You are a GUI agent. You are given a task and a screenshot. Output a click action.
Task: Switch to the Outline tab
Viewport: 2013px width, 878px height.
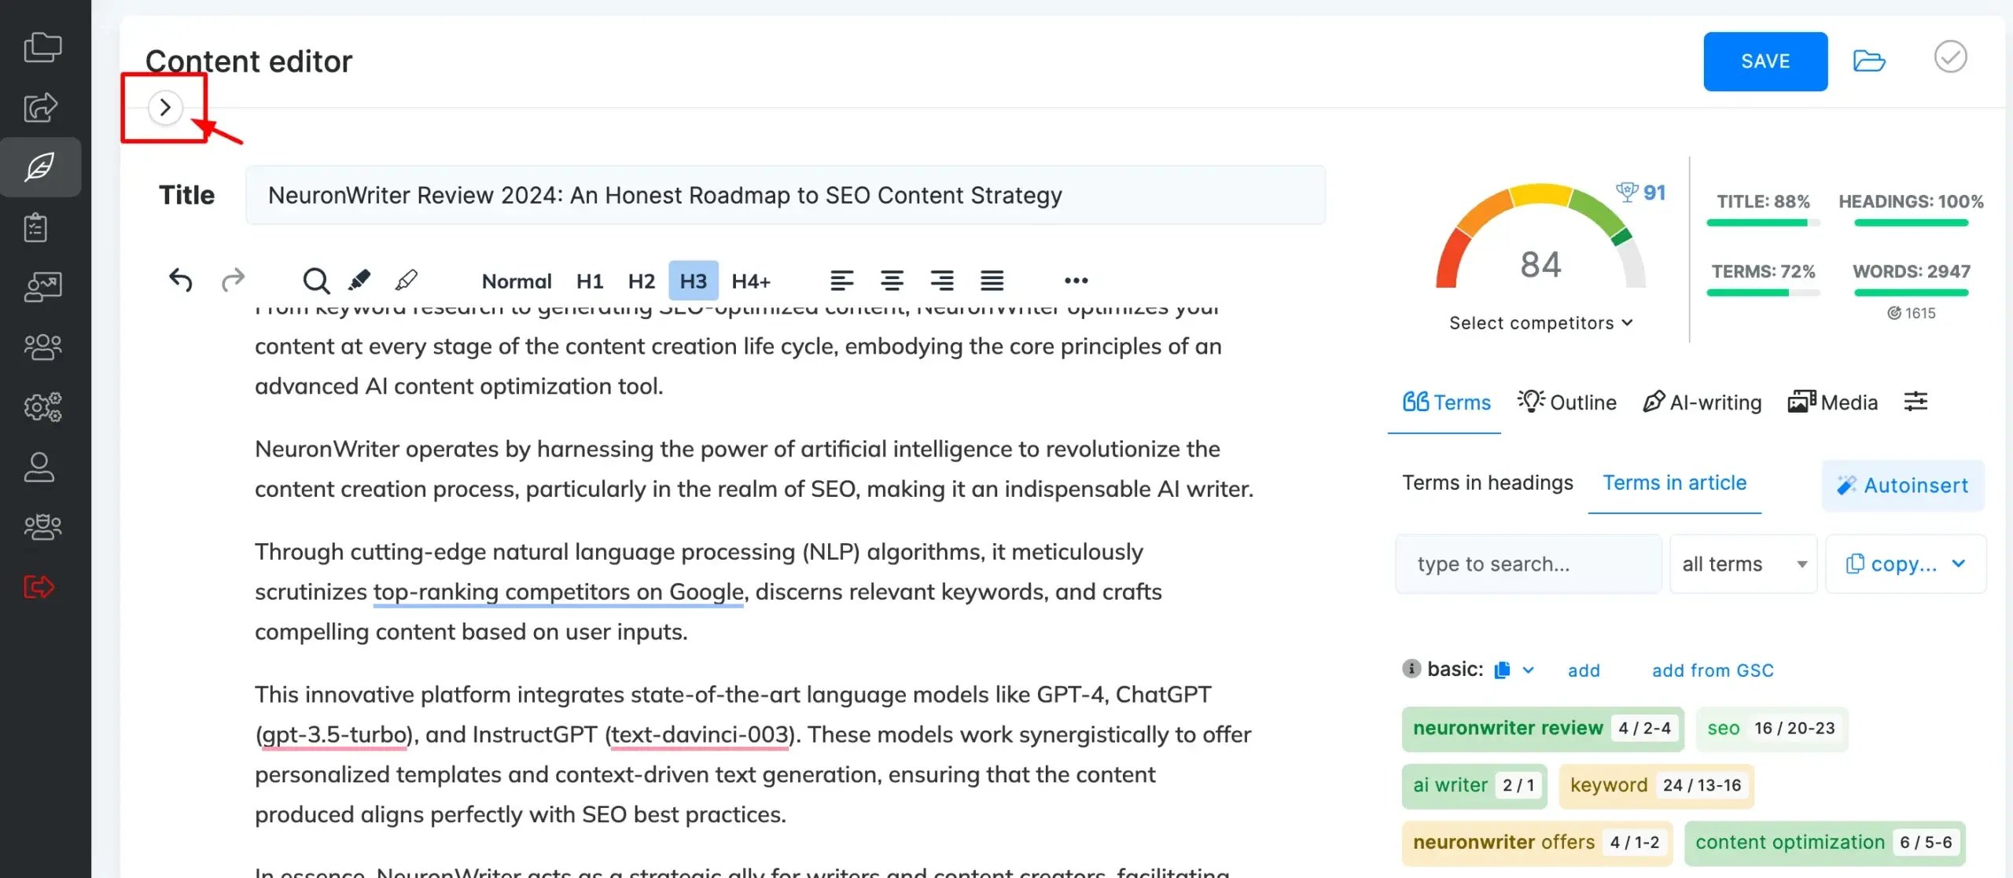coord(1567,402)
